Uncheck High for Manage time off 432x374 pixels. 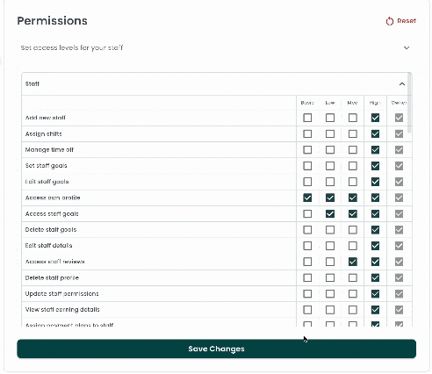[x=375, y=150]
